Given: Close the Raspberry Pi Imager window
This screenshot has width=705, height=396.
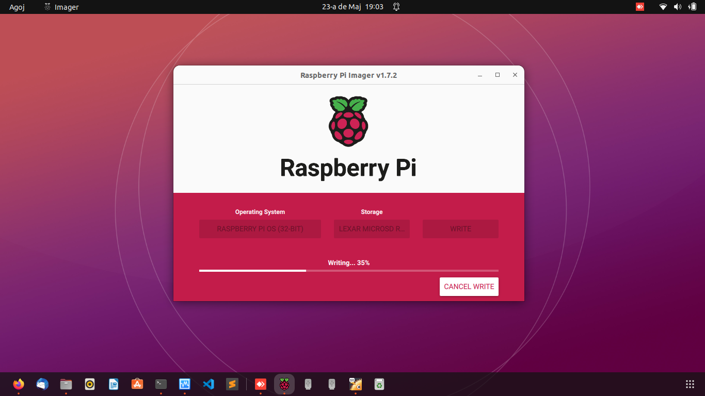Looking at the screenshot, I should tap(515, 75).
